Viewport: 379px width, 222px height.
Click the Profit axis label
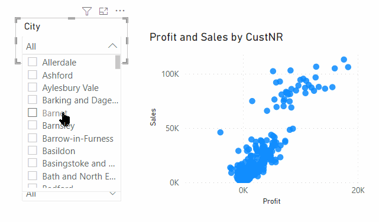[x=271, y=201]
